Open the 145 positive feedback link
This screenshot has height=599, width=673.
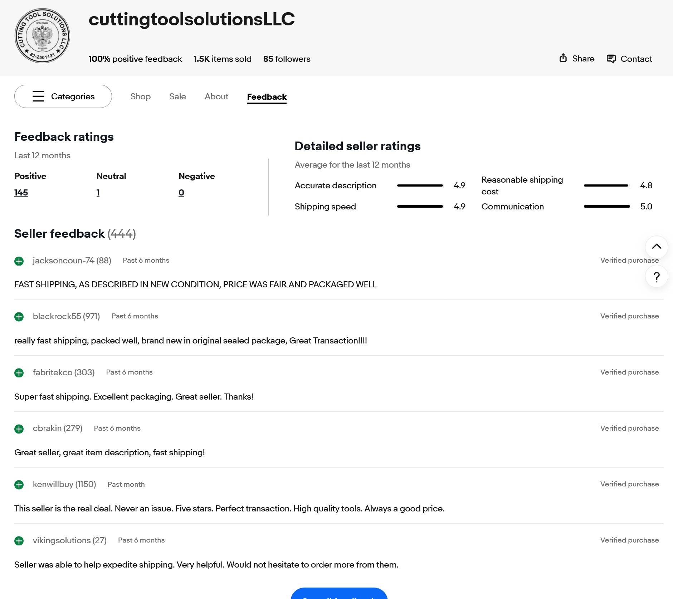pyautogui.click(x=21, y=193)
